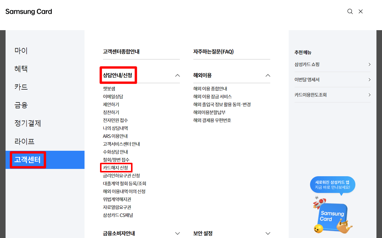Expand the 보안 설정 section
The image size is (382, 238).
point(268,233)
